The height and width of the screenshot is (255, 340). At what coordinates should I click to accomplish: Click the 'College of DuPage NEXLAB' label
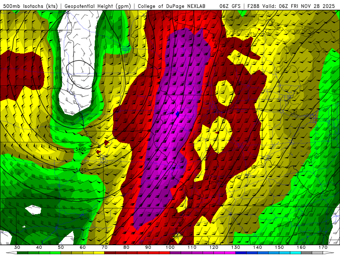[171, 6]
